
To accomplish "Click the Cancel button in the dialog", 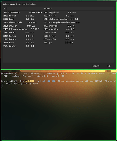I will pos(96,66).
